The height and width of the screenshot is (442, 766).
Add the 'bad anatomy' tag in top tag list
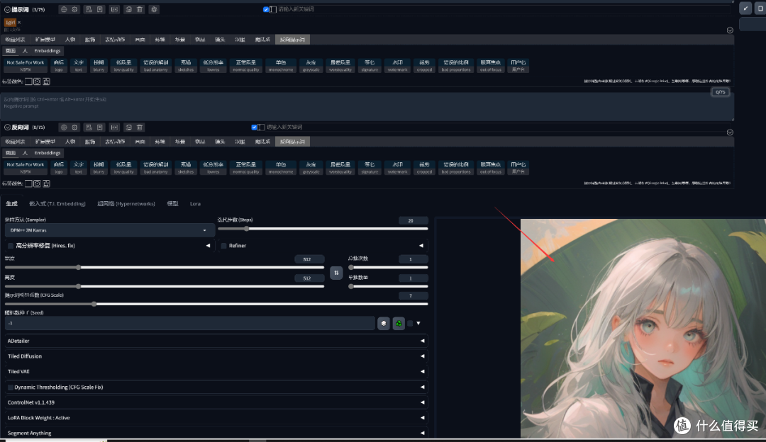pyautogui.click(x=155, y=66)
